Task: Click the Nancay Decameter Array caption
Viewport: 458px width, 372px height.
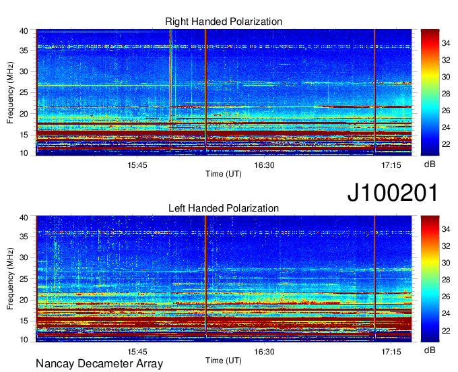Action: click(x=99, y=364)
